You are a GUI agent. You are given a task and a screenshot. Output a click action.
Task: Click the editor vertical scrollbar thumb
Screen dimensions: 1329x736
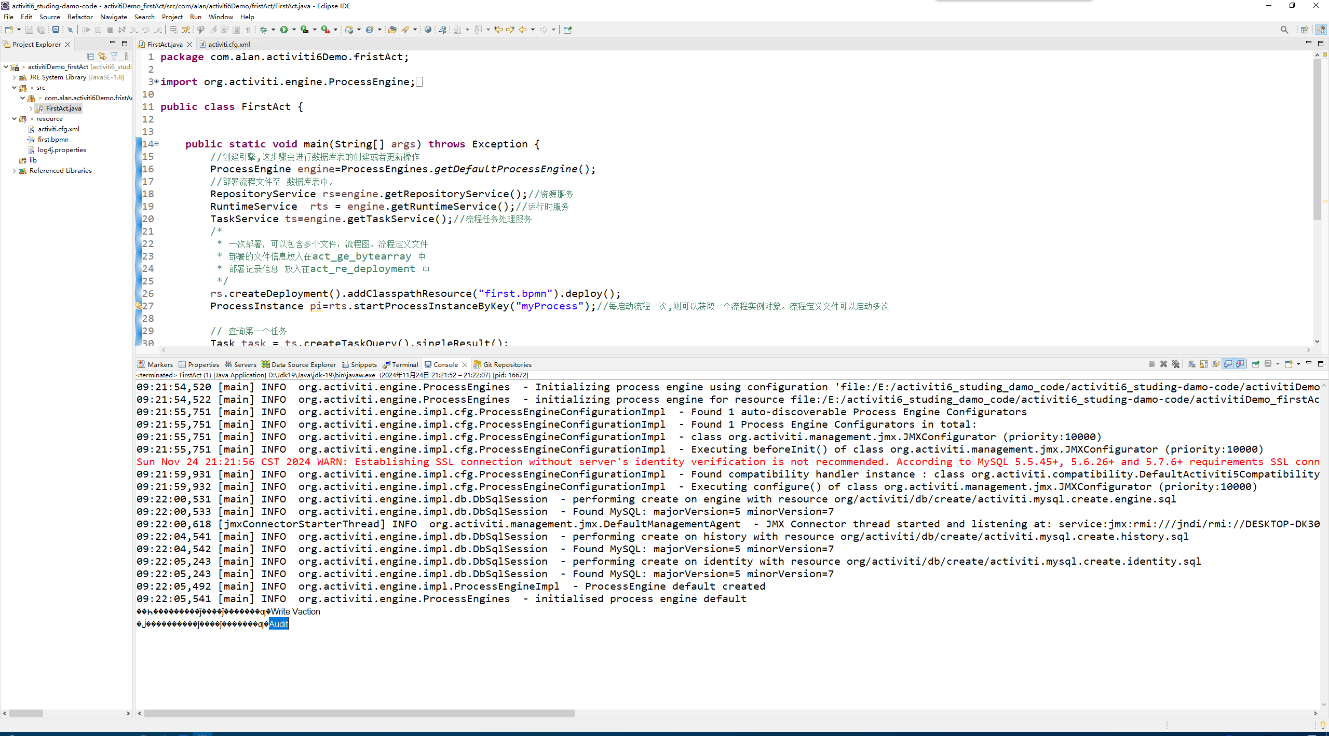tap(1318, 139)
